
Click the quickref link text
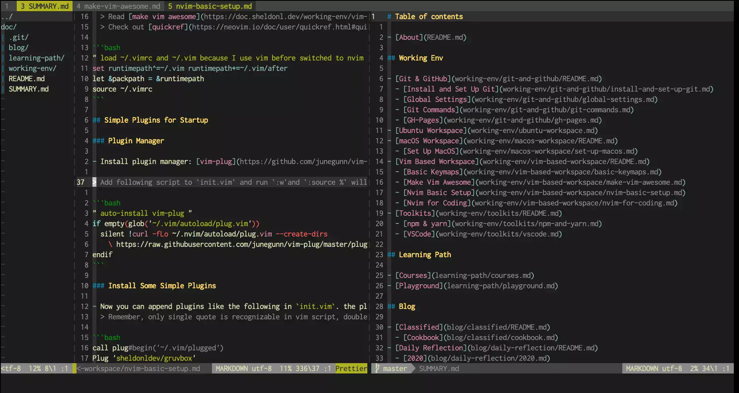(x=168, y=27)
